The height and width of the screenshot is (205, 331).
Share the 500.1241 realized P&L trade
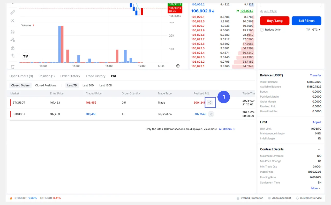pos(210,103)
